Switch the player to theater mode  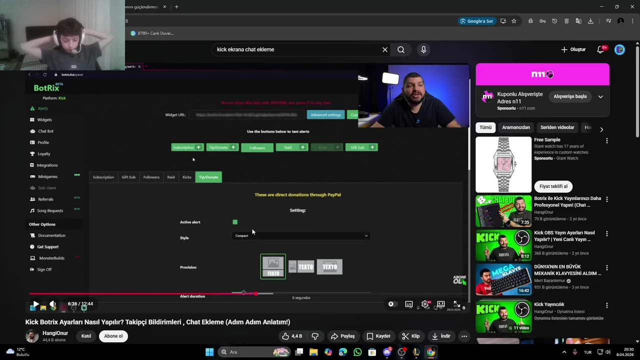click(x=441, y=304)
